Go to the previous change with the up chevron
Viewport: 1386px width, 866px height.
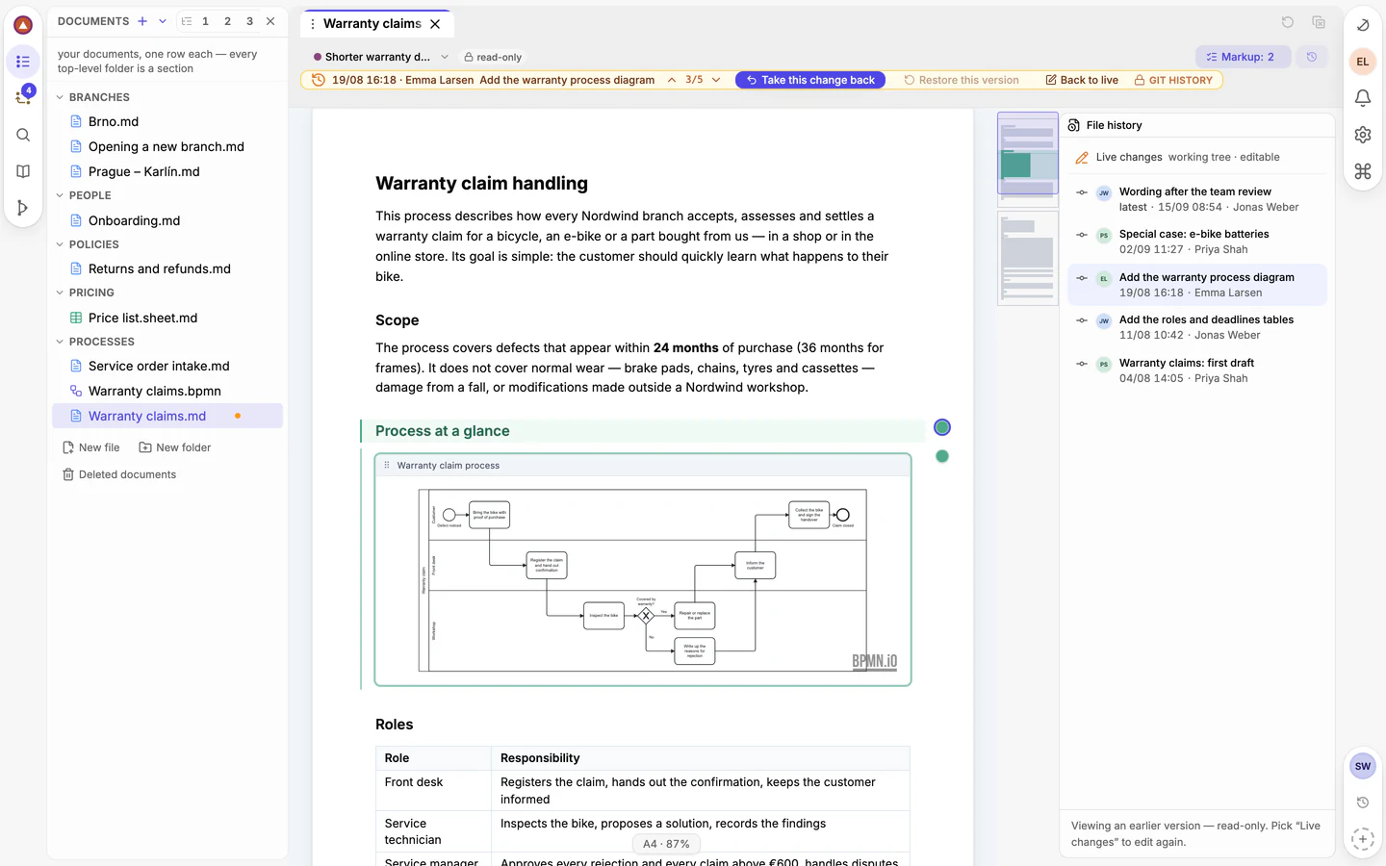[x=672, y=80]
